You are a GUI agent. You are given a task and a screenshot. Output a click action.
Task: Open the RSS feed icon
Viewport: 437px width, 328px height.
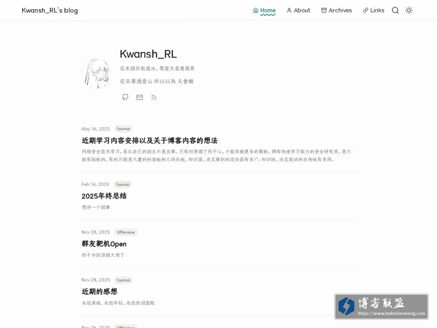tap(154, 97)
